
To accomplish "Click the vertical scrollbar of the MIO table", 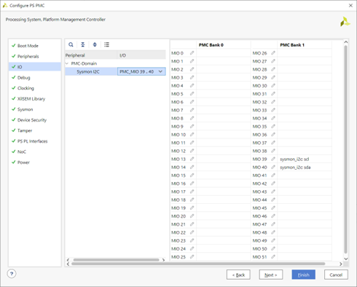I will 345,149.
